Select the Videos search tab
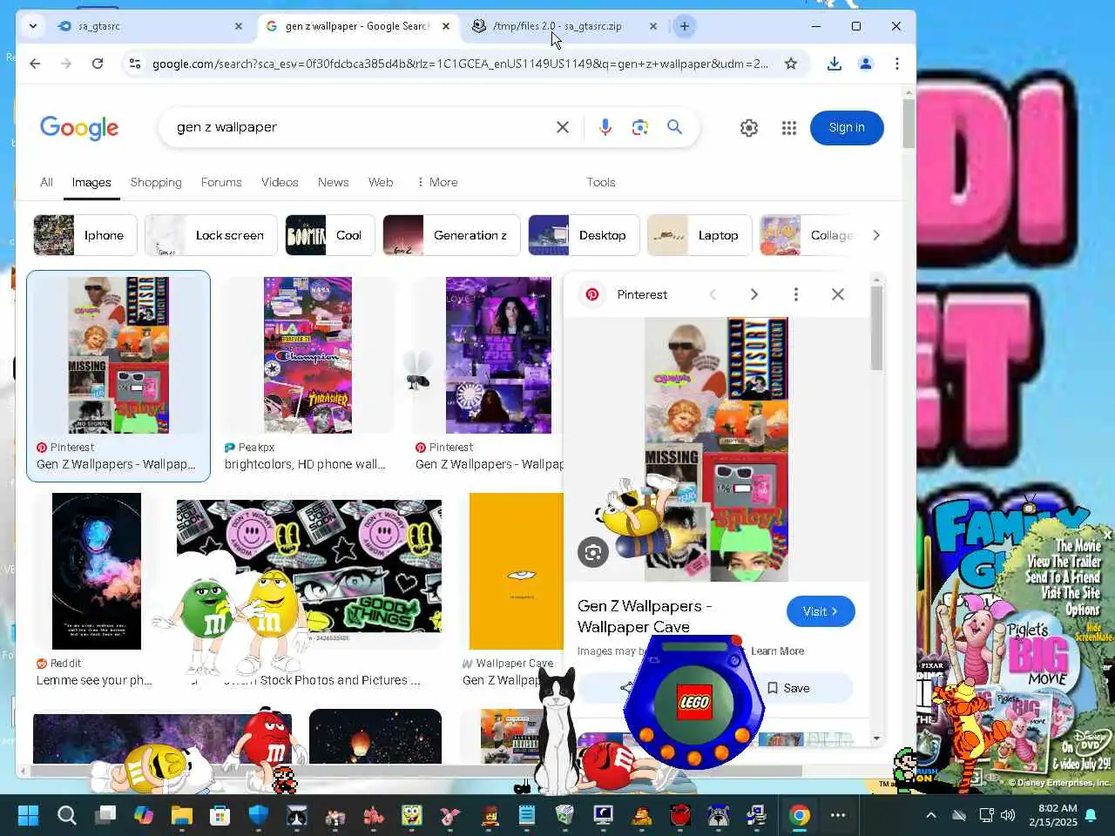This screenshot has width=1115, height=836. click(x=280, y=182)
